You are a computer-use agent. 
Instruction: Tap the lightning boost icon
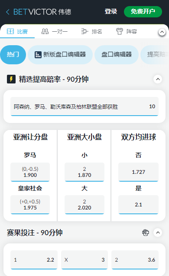pyautogui.click(x=11, y=79)
